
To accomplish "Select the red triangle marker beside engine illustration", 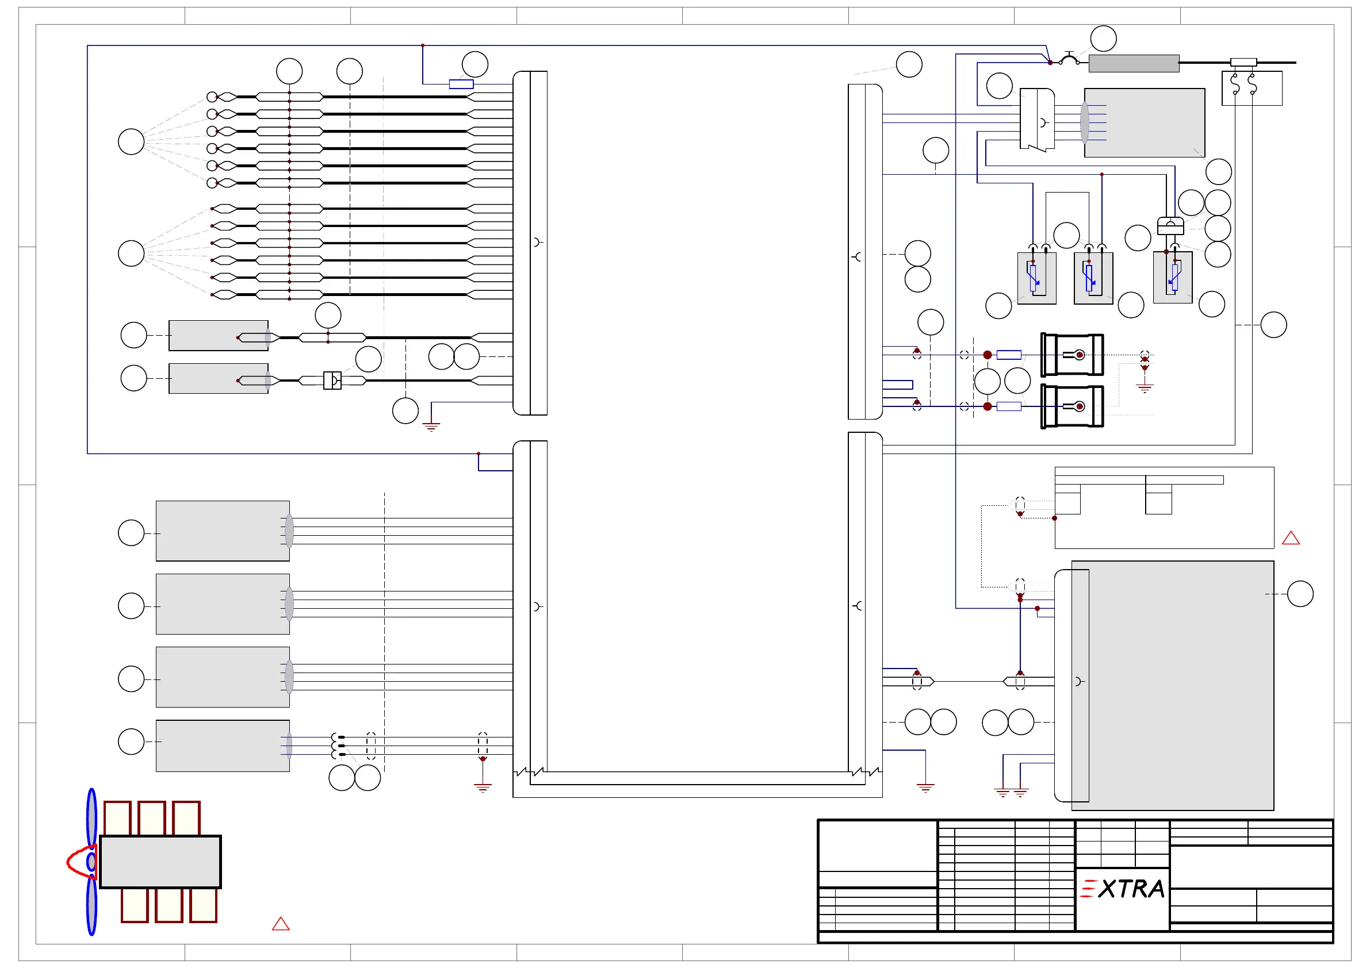I will pos(281,924).
